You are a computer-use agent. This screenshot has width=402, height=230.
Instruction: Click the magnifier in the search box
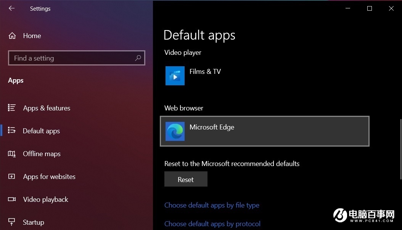(138, 58)
